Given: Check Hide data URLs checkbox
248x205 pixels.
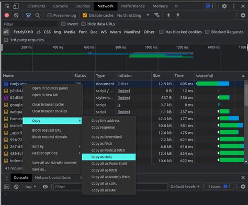Looking at the screenshot, I should (83, 24).
